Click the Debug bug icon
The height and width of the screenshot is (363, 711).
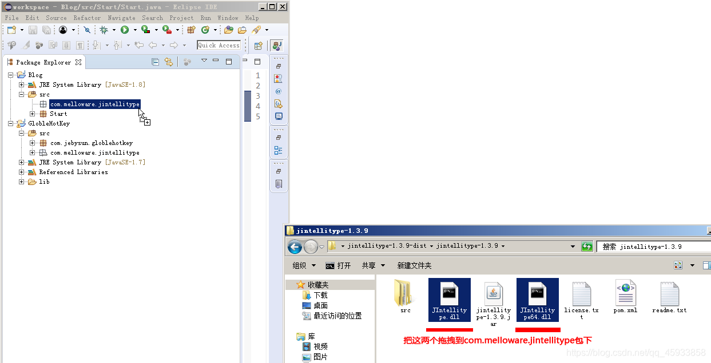[104, 30]
